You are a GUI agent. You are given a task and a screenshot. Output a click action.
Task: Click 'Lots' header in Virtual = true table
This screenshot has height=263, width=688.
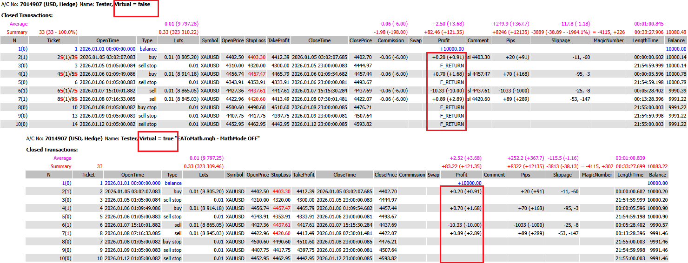(204, 175)
